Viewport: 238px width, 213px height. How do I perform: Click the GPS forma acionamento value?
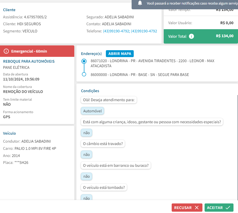point(7,117)
